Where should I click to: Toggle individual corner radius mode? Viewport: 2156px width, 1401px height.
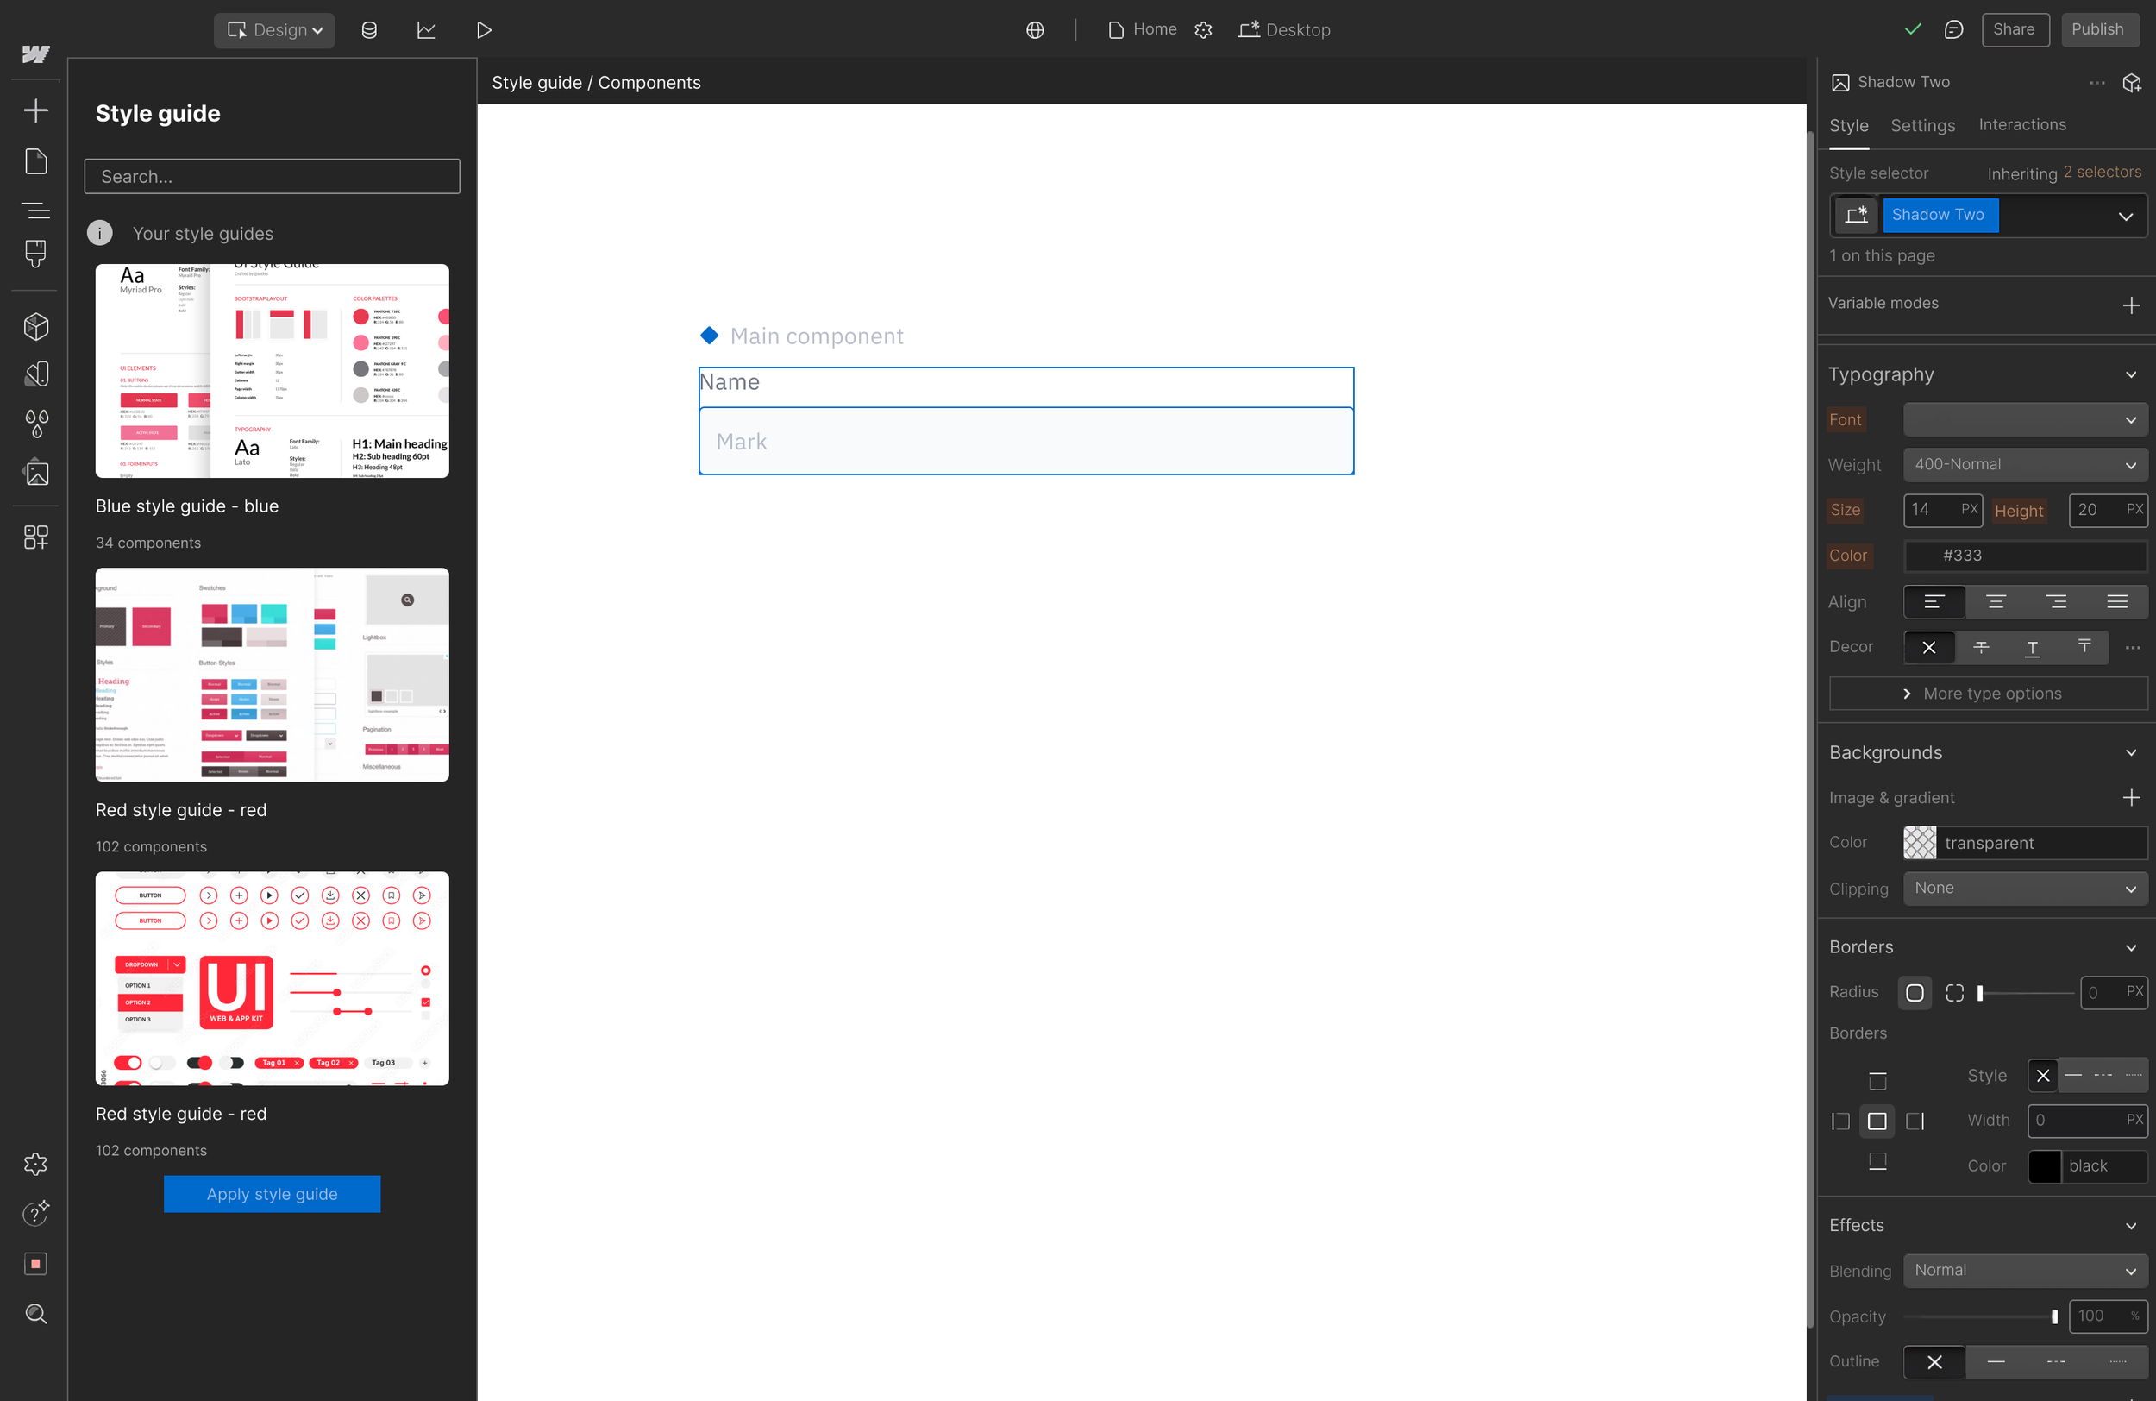click(1954, 993)
